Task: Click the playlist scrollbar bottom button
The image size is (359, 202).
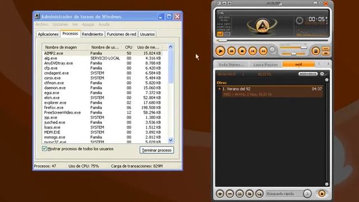Action: (326, 184)
